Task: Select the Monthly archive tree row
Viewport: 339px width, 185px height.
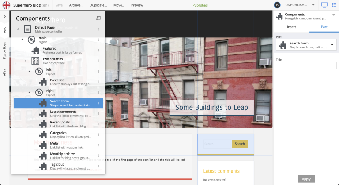Action: (x=58, y=156)
